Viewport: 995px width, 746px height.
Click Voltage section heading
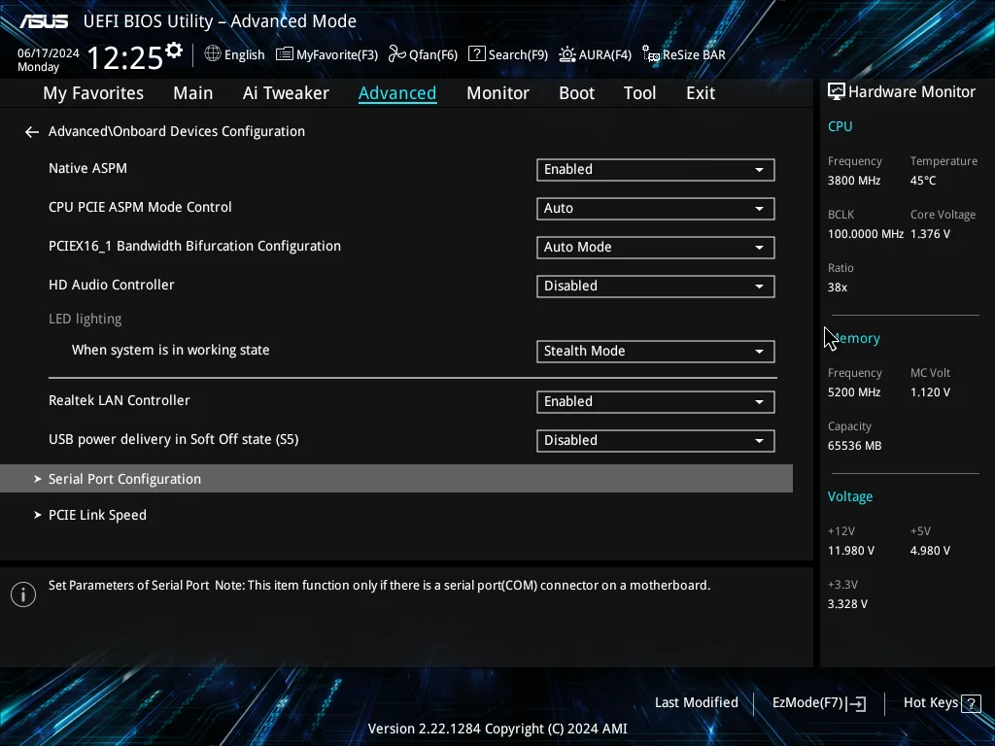tap(849, 496)
